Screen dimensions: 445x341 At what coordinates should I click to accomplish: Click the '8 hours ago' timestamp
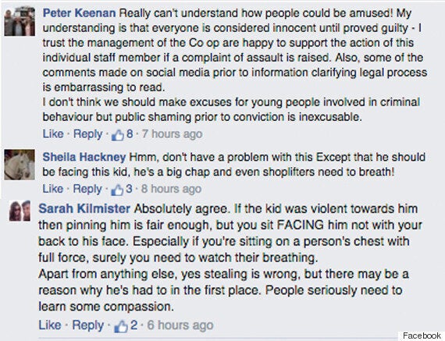[172, 189]
